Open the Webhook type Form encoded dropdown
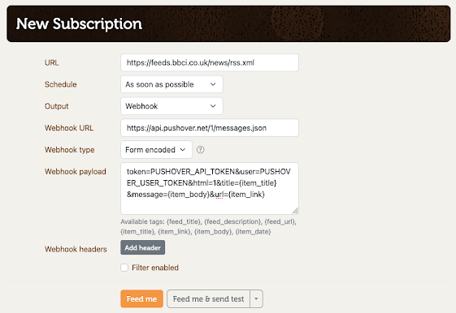 pos(156,150)
